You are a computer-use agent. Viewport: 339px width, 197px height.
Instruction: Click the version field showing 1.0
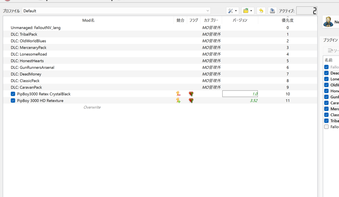pyautogui.click(x=240, y=94)
